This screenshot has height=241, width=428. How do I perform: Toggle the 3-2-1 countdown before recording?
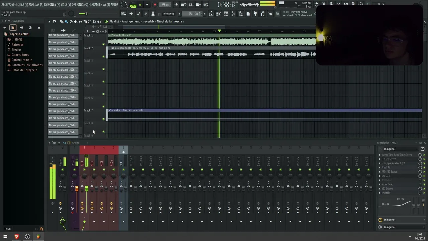click(191, 5)
